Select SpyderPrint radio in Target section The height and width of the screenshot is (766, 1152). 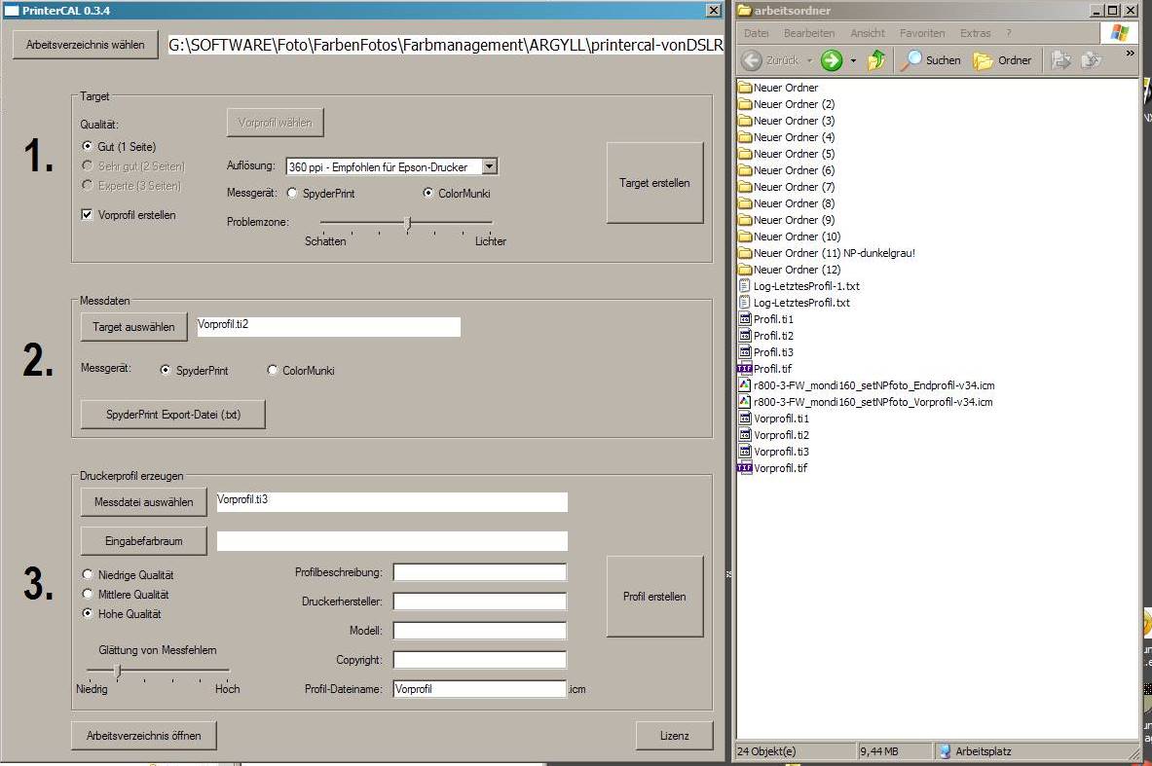(x=292, y=194)
